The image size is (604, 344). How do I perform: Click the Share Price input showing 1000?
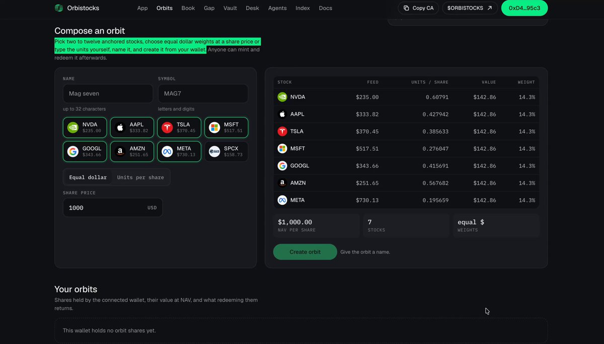pos(113,208)
